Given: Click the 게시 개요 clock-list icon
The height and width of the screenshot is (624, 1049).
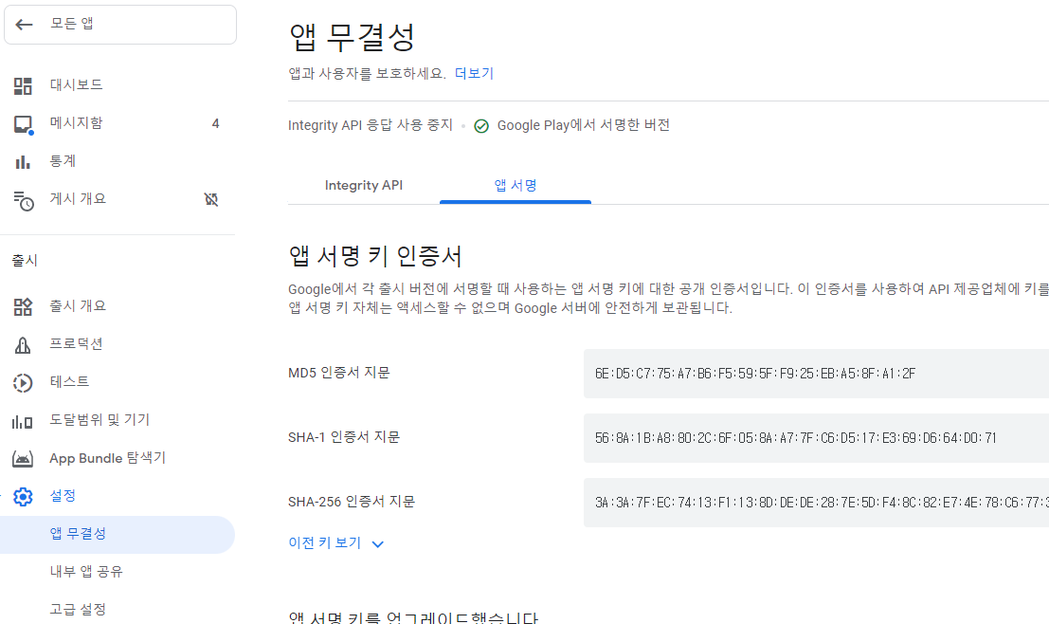Looking at the screenshot, I should click(x=24, y=200).
